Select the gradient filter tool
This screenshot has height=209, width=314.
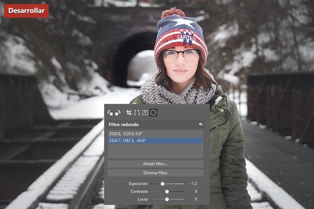click(145, 113)
